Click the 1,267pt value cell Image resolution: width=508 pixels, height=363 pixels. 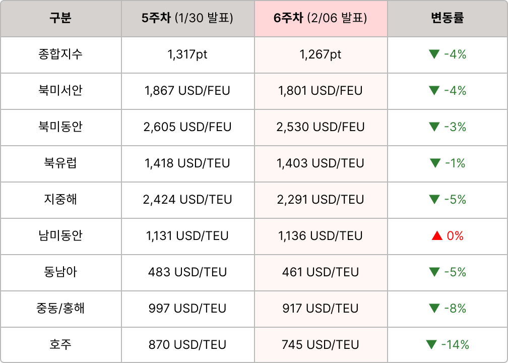coord(321,54)
